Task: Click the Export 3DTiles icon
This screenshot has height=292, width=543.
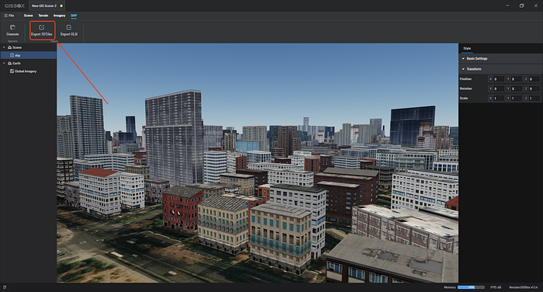Action: [x=42, y=27]
